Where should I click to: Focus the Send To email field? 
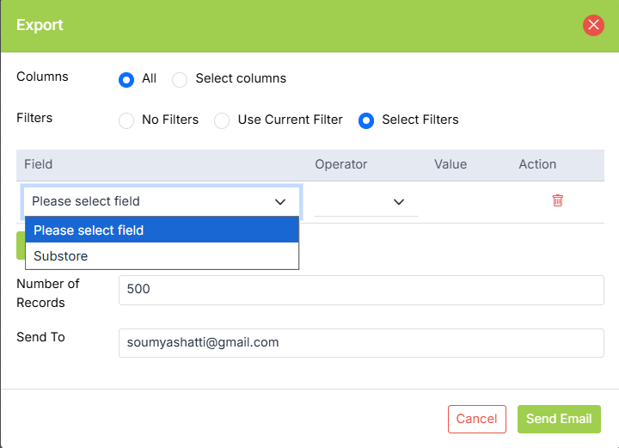click(x=361, y=342)
